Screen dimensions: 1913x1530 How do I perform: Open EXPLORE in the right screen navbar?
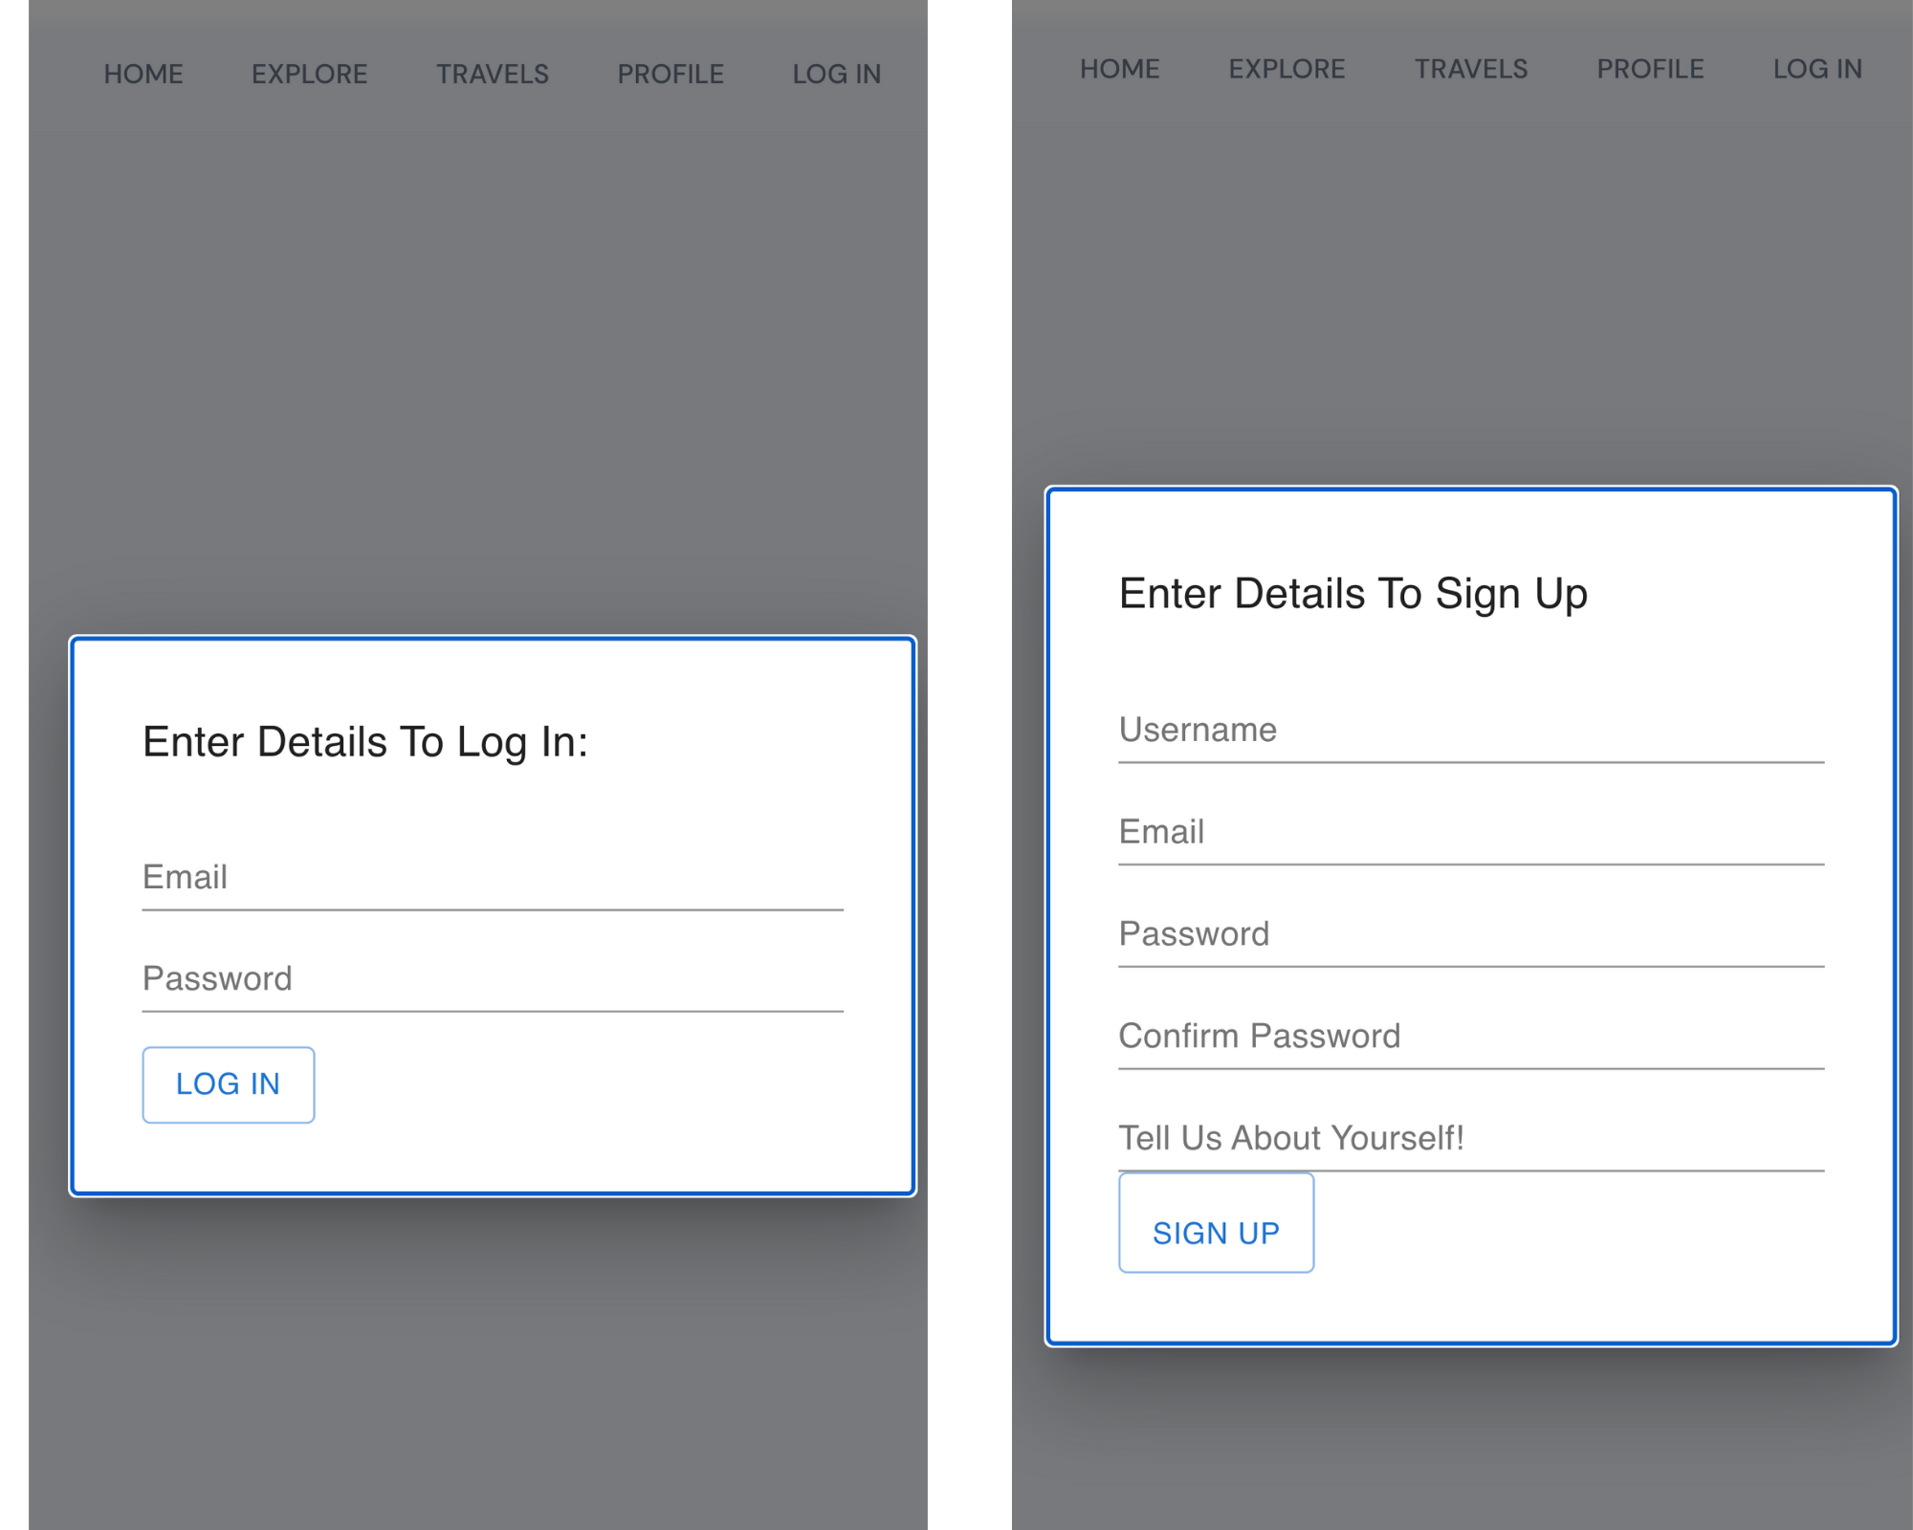pos(1286,69)
